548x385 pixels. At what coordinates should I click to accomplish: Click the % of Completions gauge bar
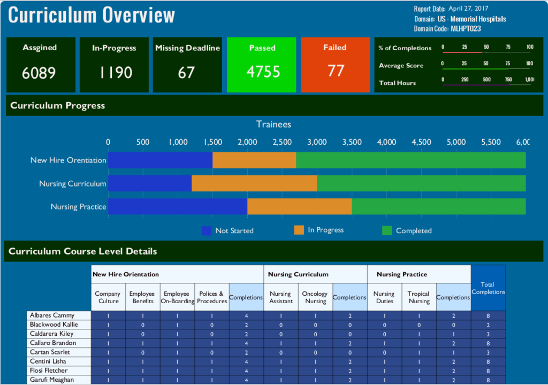[487, 52]
